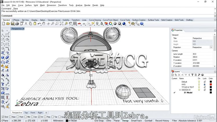The width and height of the screenshot is (217, 122).
Task: Open toolbar tabs options gear
Action: click(215, 20)
